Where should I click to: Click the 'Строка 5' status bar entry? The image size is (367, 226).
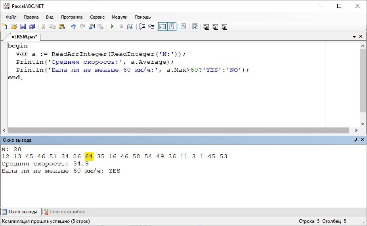pos(309,221)
